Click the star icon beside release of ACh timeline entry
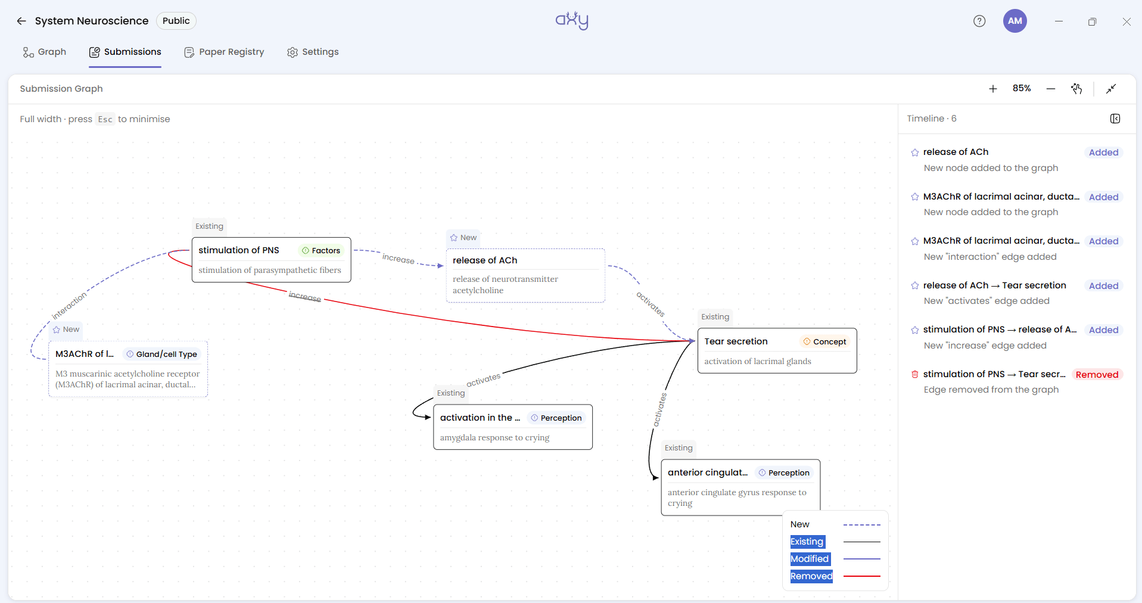This screenshot has height=603, width=1142. 915,153
